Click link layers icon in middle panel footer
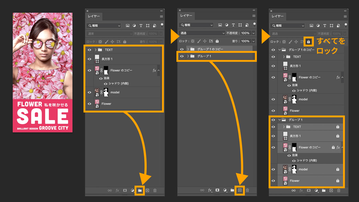 [x=202, y=190]
